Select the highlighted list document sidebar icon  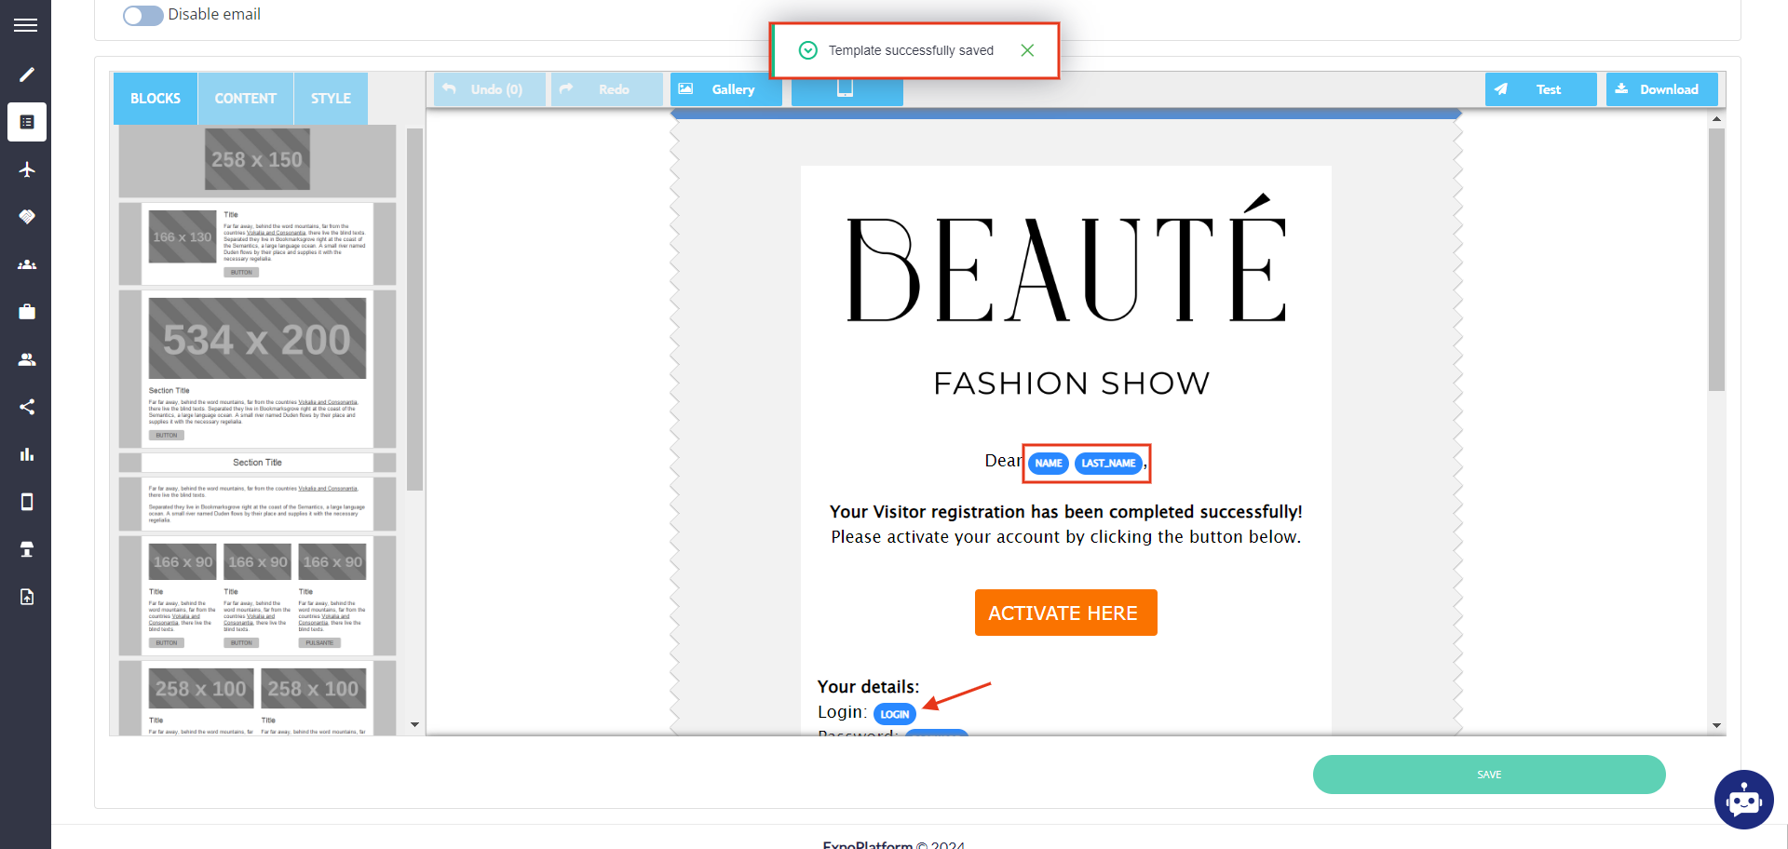pos(27,122)
